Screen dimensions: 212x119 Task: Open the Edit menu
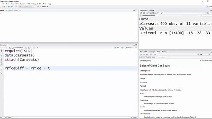tap(3, 4)
